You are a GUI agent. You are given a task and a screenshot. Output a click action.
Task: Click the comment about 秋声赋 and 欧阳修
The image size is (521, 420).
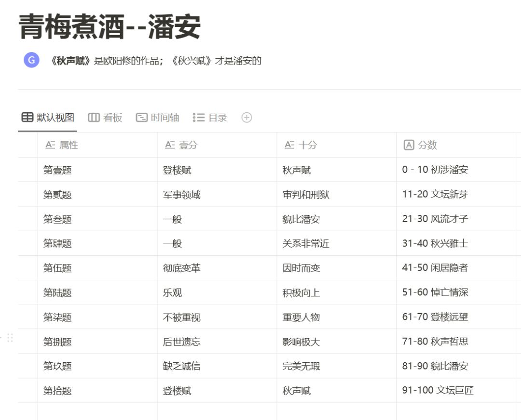coord(155,61)
